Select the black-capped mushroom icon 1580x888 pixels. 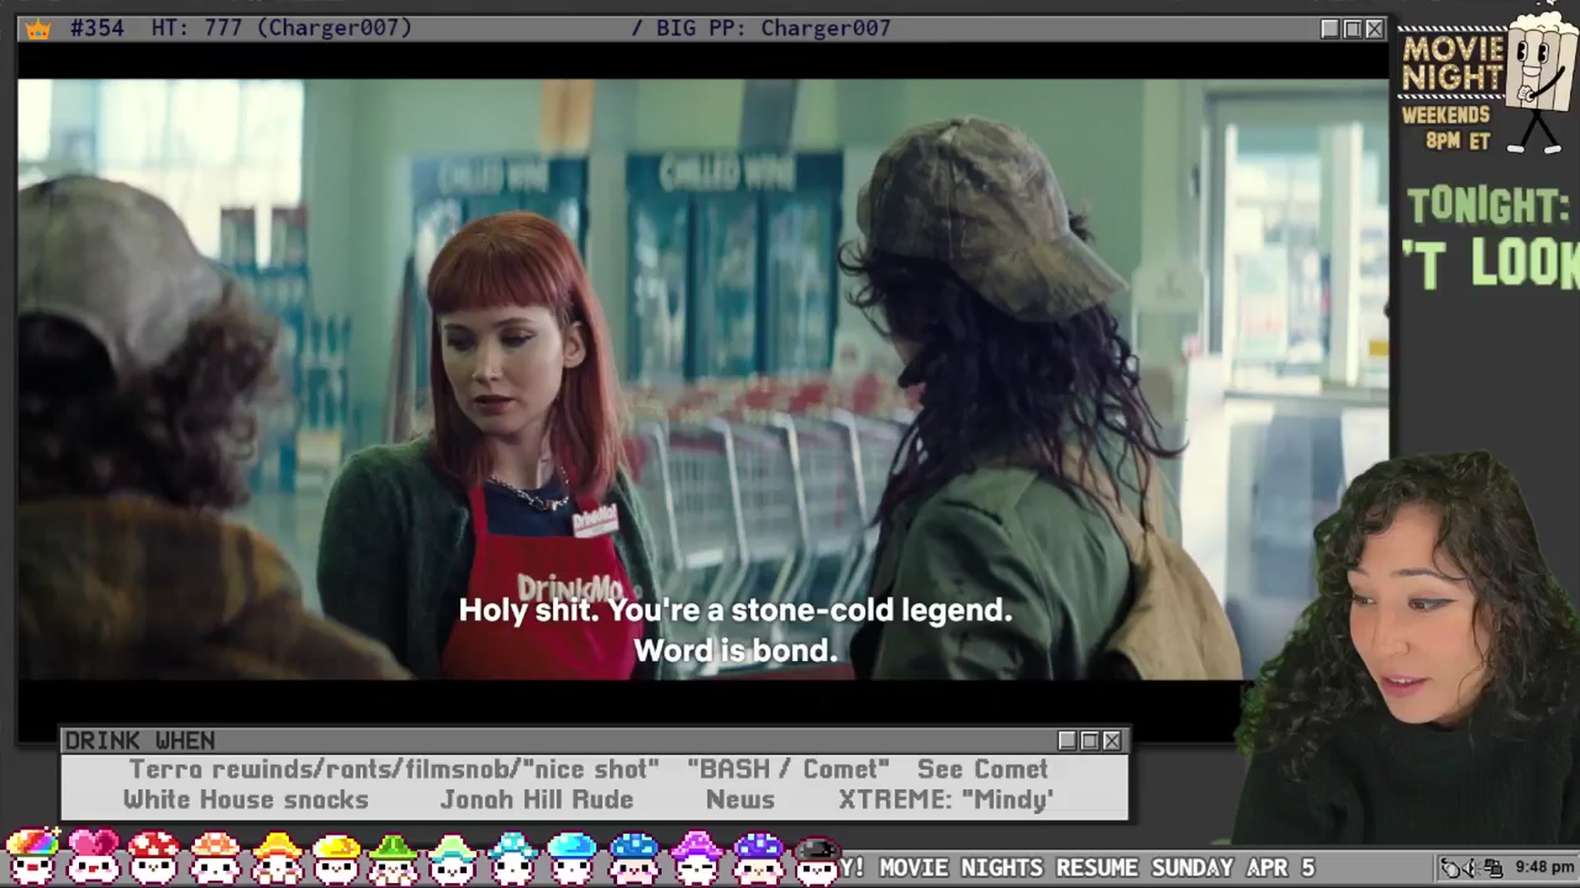(816, 859)
